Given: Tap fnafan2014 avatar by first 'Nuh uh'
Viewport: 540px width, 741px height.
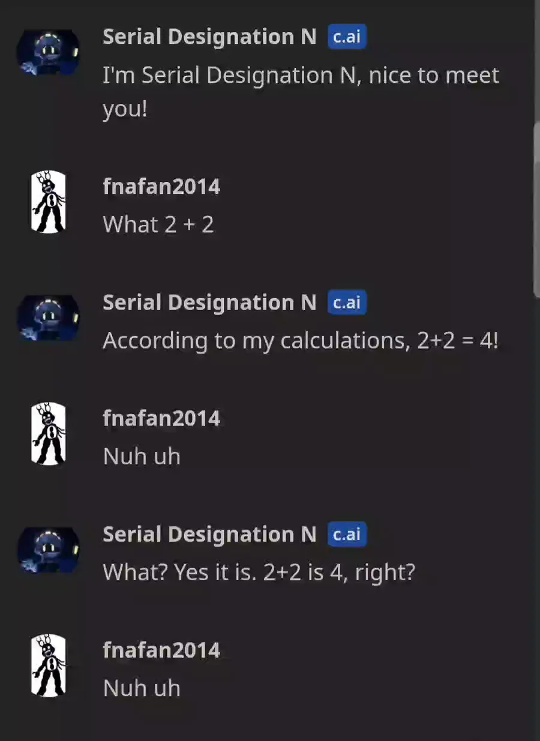Looking at the screenshot, I should pos(48,434).
